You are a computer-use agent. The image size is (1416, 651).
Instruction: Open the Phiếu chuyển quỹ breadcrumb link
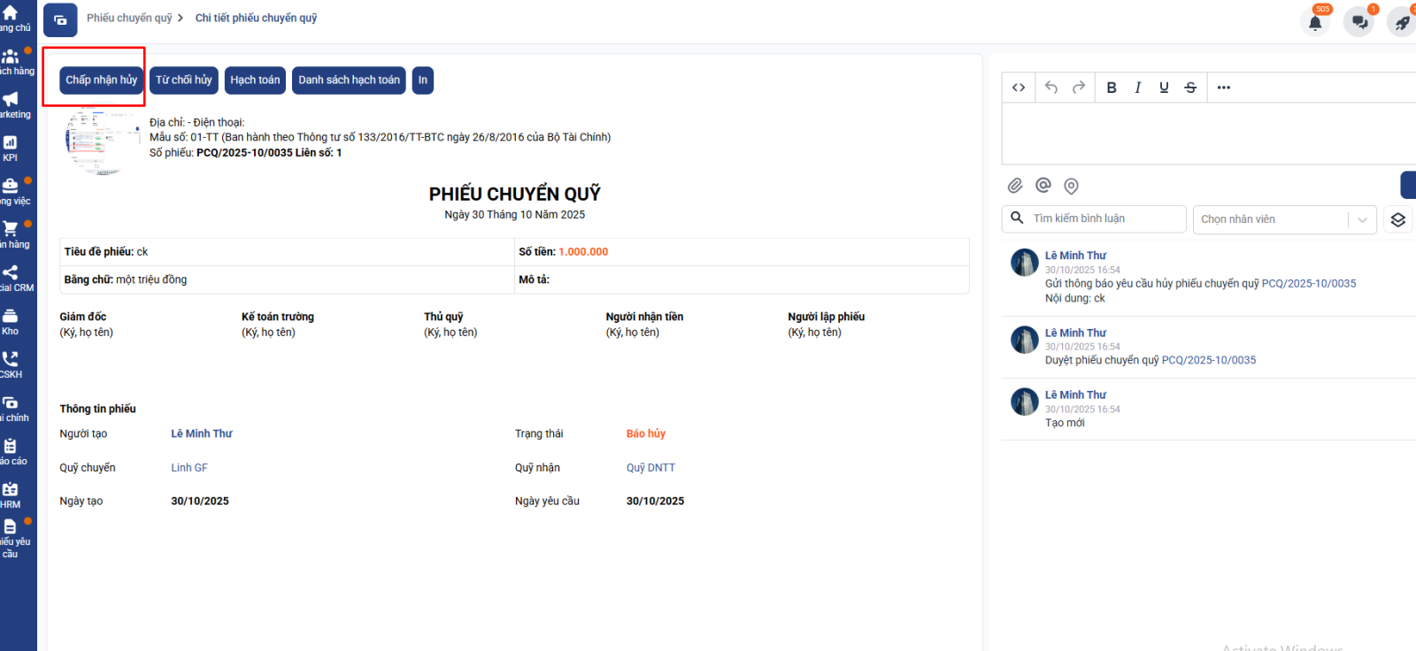tap(129, 18)
